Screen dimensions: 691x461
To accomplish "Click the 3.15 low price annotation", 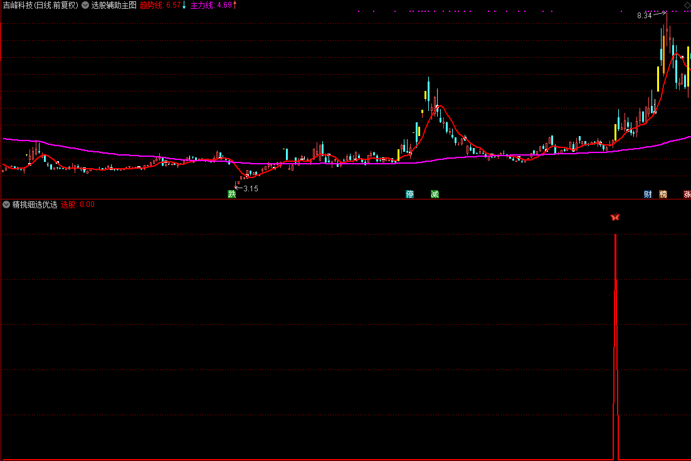I will (x=251, y=189).
